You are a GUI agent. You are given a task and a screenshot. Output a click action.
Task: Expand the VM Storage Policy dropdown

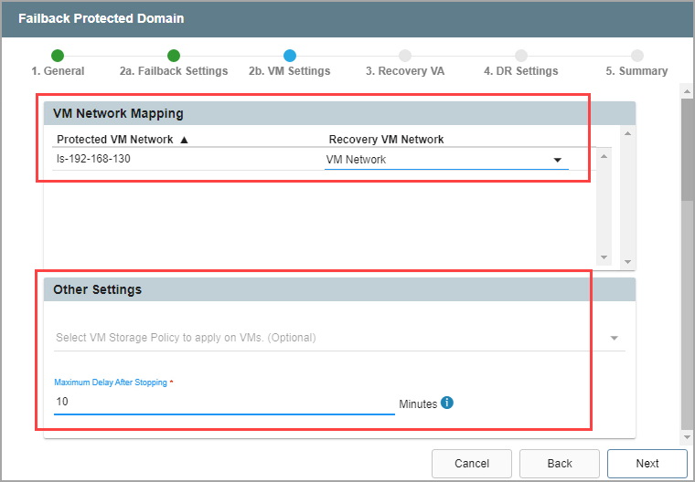pyautogui.click(x=614, y=338)
